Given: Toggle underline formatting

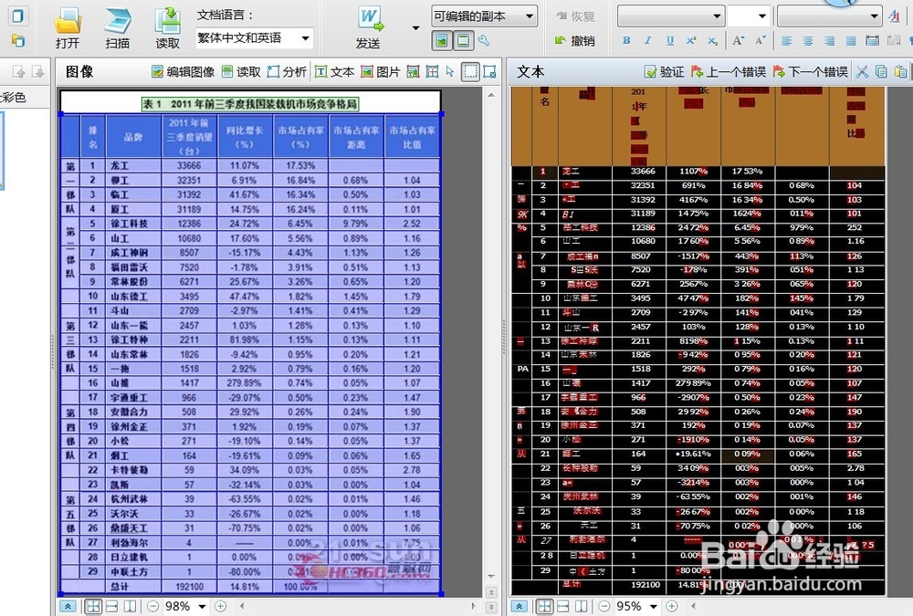Looking at the screenshot, I should pos(669,40).
